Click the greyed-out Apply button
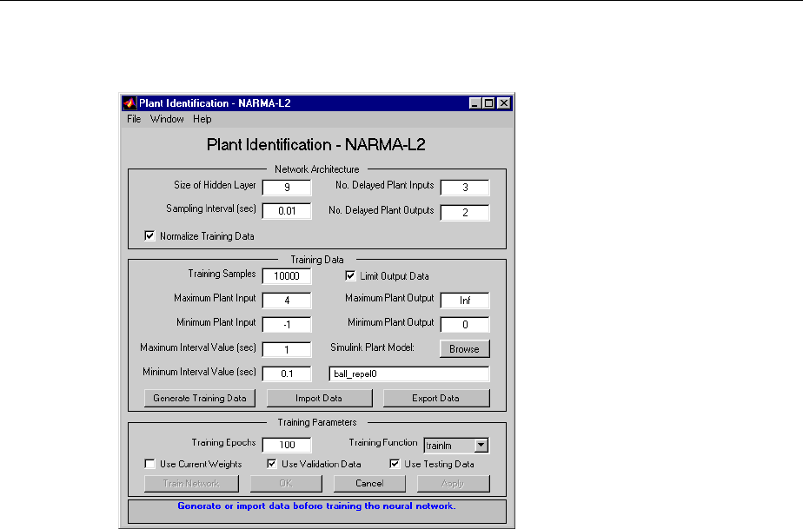Screen dimensions: 803x529 click(x=453, y=484)
